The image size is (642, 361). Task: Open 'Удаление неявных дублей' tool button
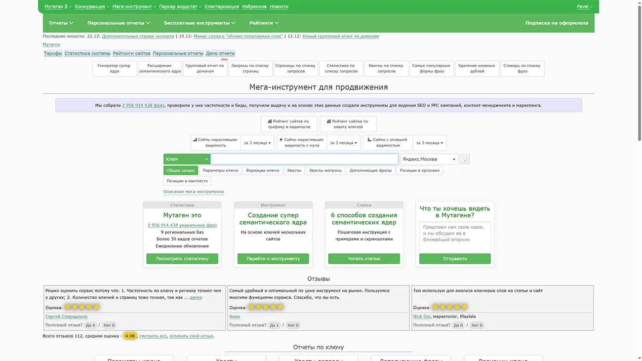pyautogui.click(x=477, y=69)
